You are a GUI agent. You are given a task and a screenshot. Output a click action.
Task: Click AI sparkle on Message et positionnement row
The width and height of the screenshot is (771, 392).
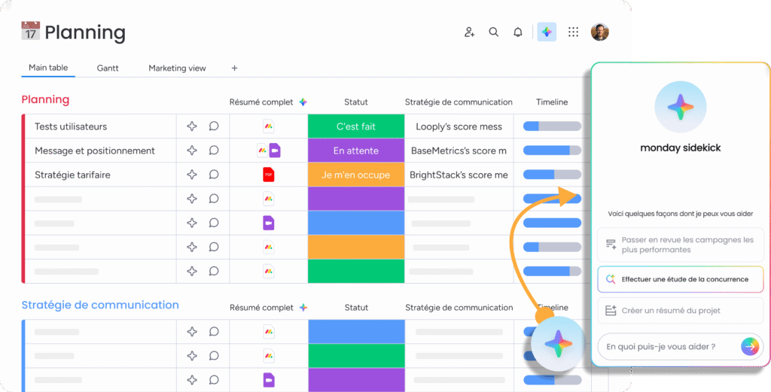(192, 150)
